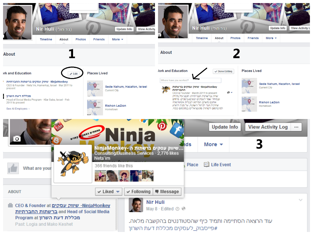Expand the More menu in screenshot 3
The width and height of the screenshot is (313, 235).
213,144
